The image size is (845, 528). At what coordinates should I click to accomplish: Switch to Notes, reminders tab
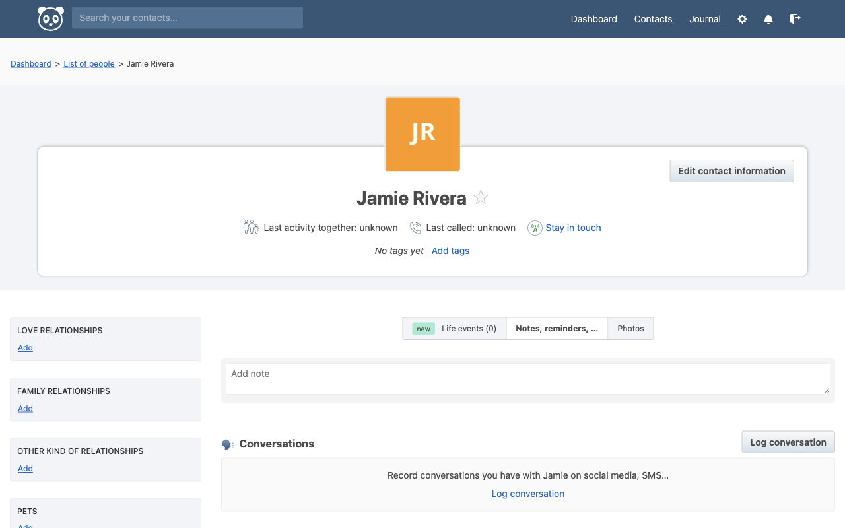pyautogui.click(x=557, y=329)
